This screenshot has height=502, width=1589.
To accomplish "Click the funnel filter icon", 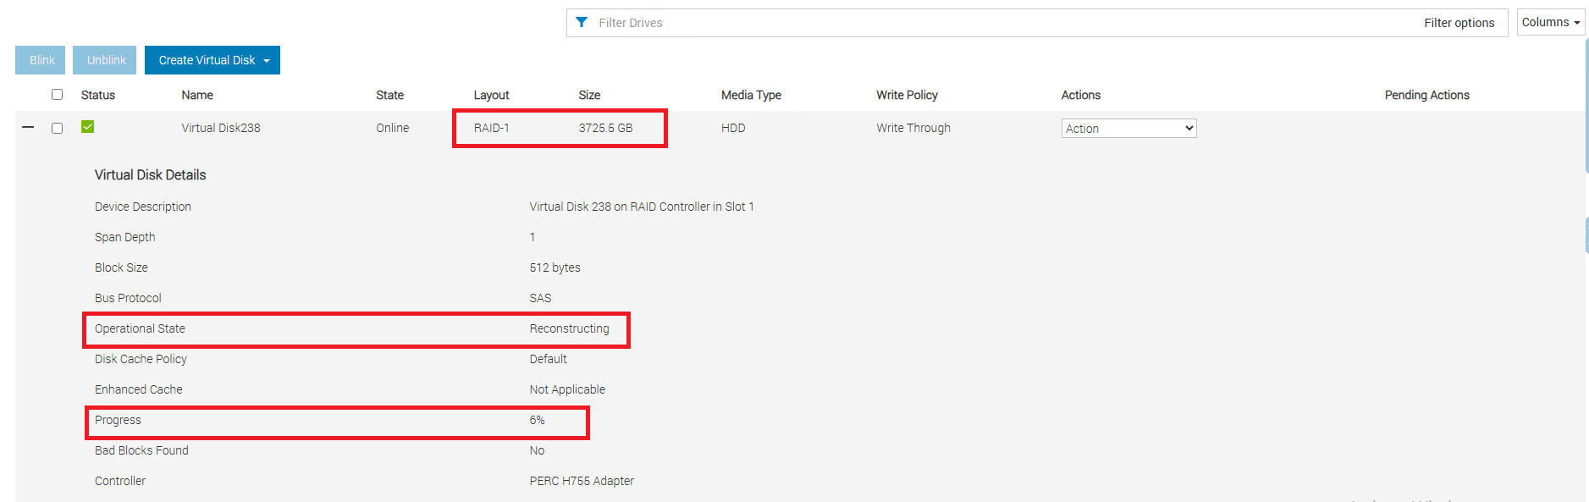I will tap(582, 23).
